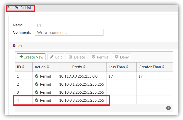Sort by Less Than column arrows
The image size is (183, 120).
pyautogui.click(x=127, y=67)
